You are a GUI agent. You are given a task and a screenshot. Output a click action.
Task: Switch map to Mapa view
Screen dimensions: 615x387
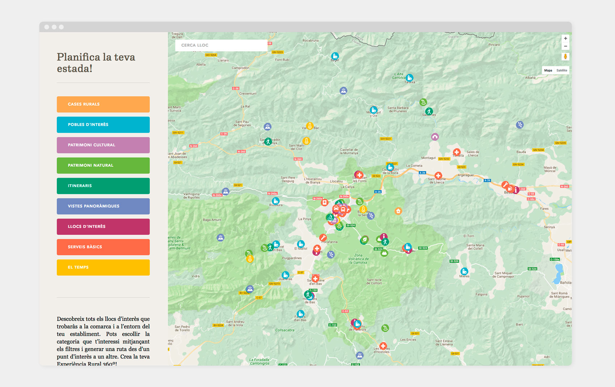pyautogui.click(x=548, y=70)
